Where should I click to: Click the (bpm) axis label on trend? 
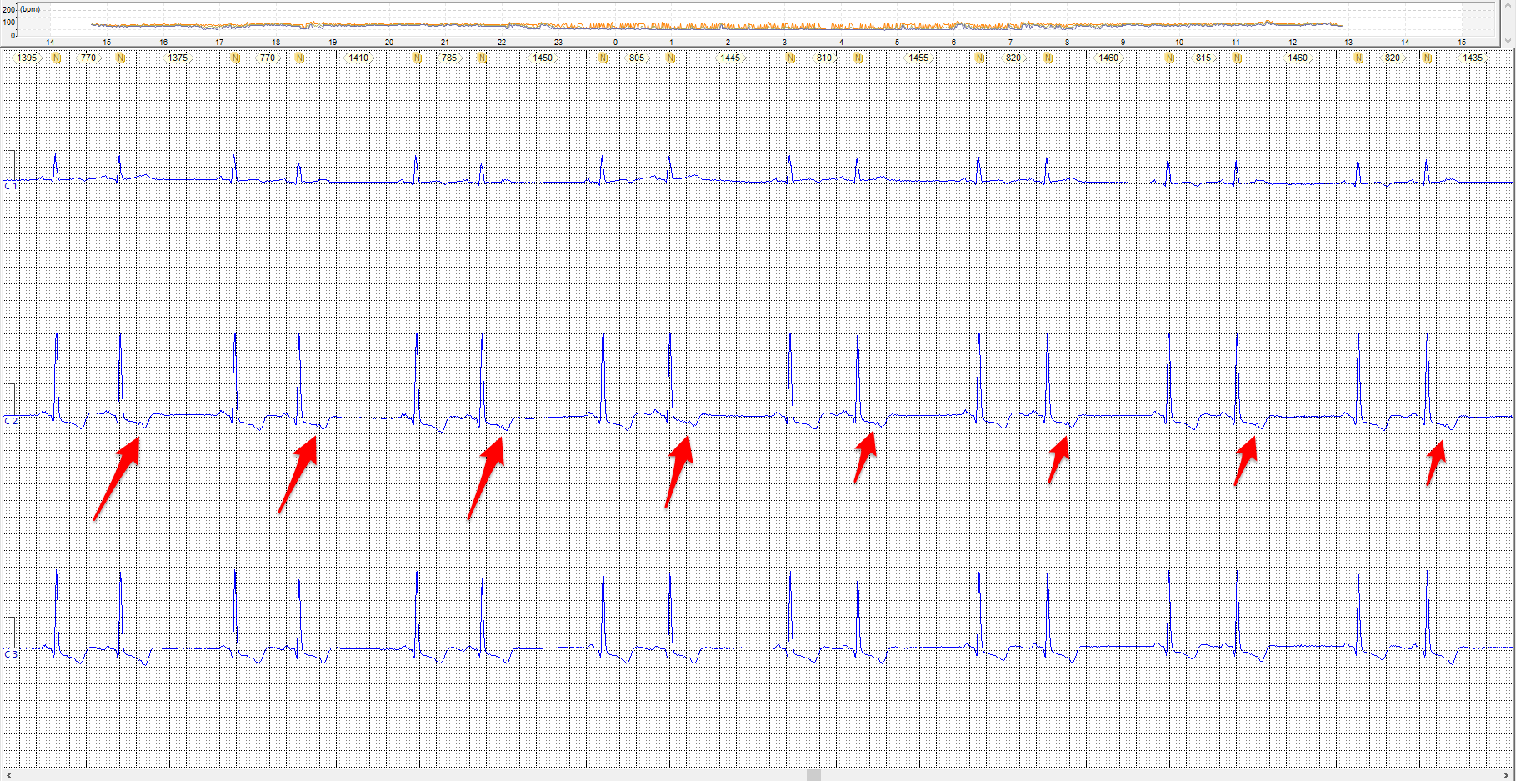[x=29, y=9]
